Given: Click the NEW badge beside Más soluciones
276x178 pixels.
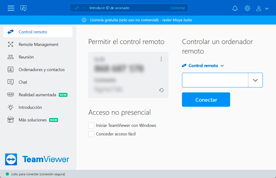Looking at the screenshot, I should point(54,120).
